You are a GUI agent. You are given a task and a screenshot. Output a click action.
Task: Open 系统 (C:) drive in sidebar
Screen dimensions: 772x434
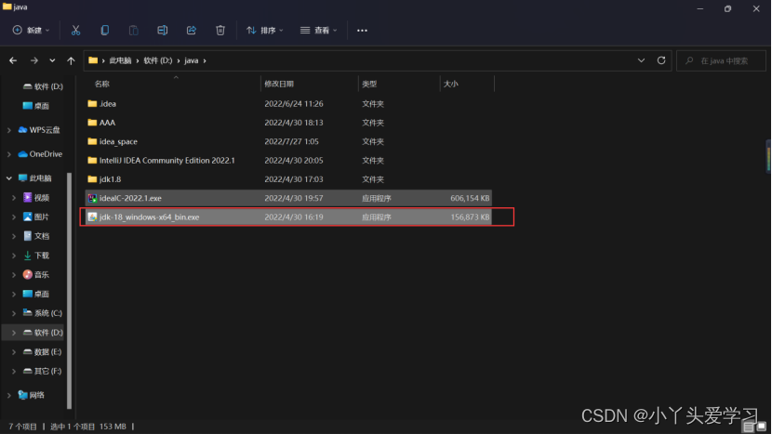43,313
